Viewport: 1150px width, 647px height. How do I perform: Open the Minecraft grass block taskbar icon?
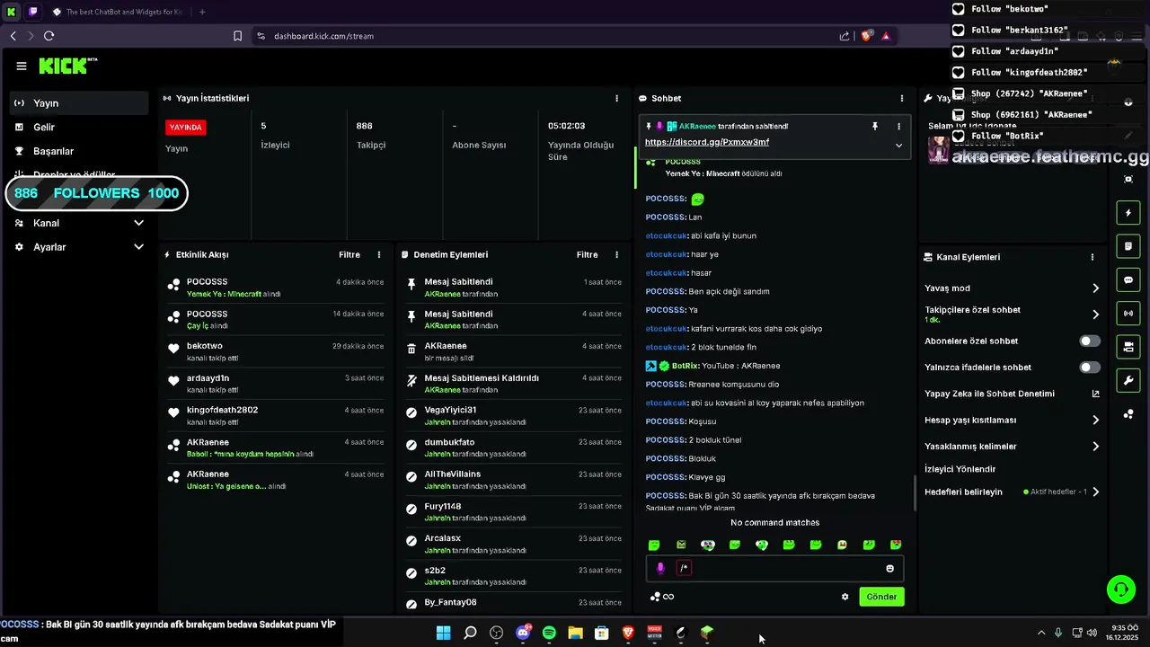coord(707,633)
